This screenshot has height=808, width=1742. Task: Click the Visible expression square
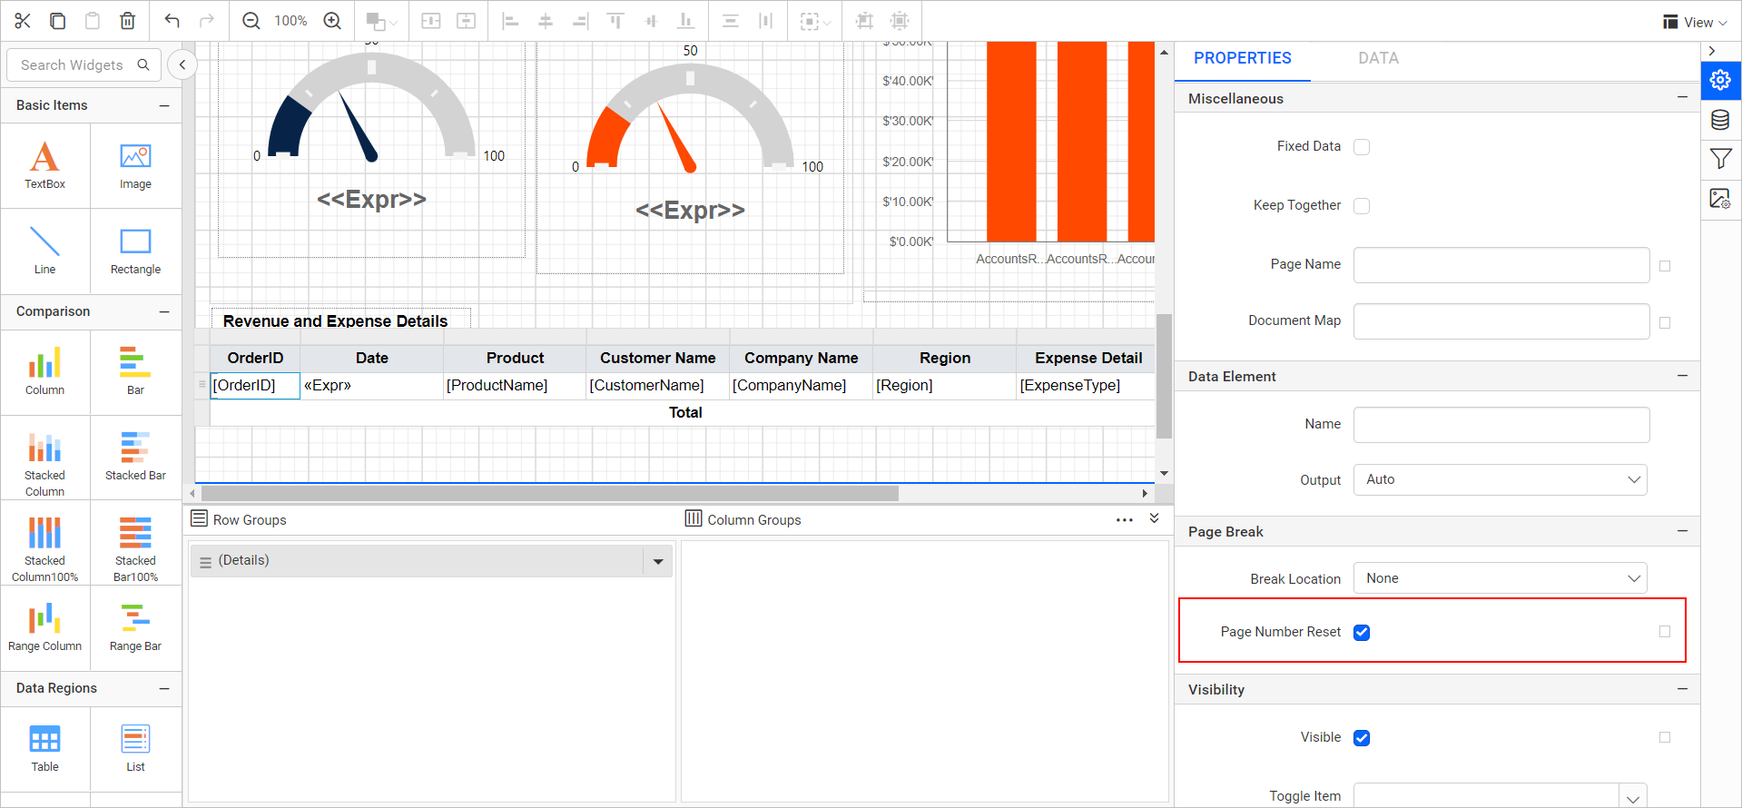(1665, 737)
